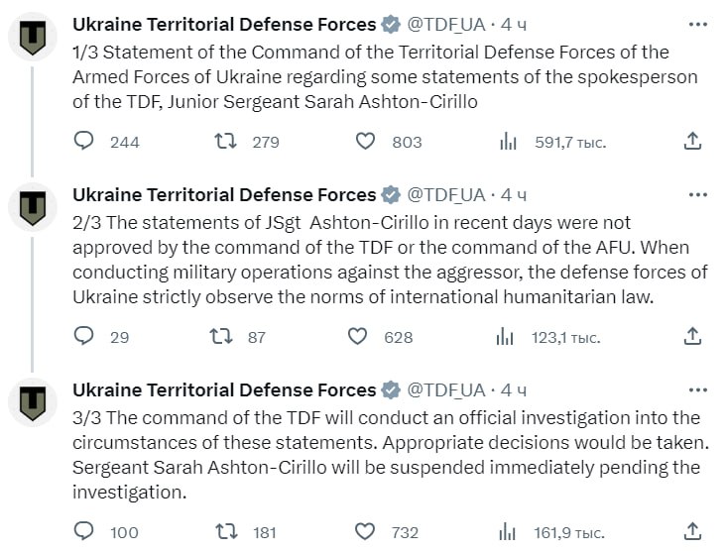
Task: Retweet the 3/3 tweet with 181 retweets
Action: coord(225,532)
